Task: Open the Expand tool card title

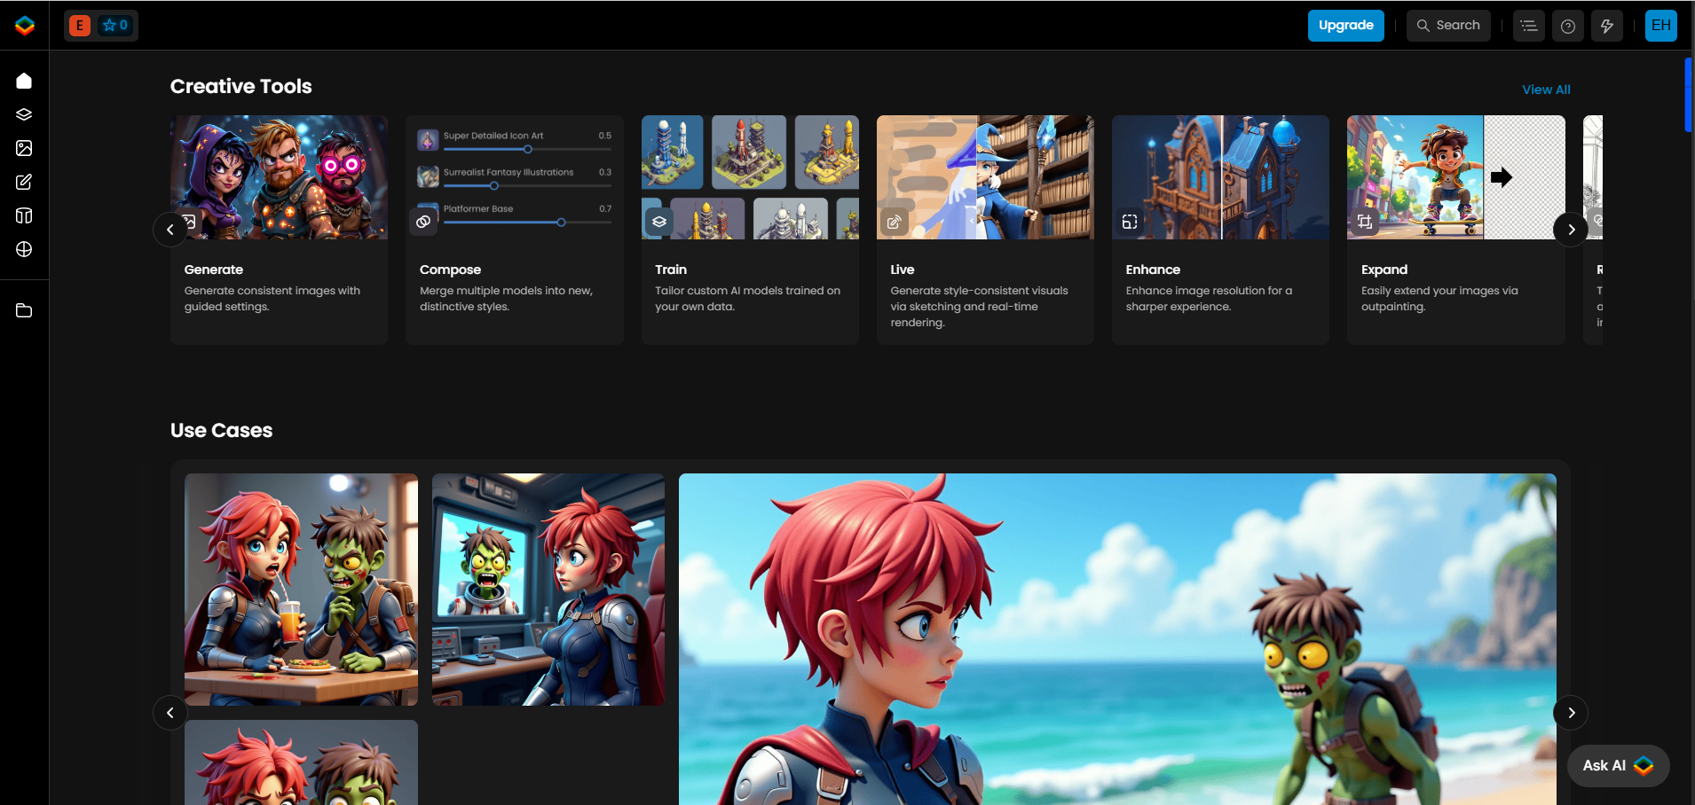Action: (1384, 270)
